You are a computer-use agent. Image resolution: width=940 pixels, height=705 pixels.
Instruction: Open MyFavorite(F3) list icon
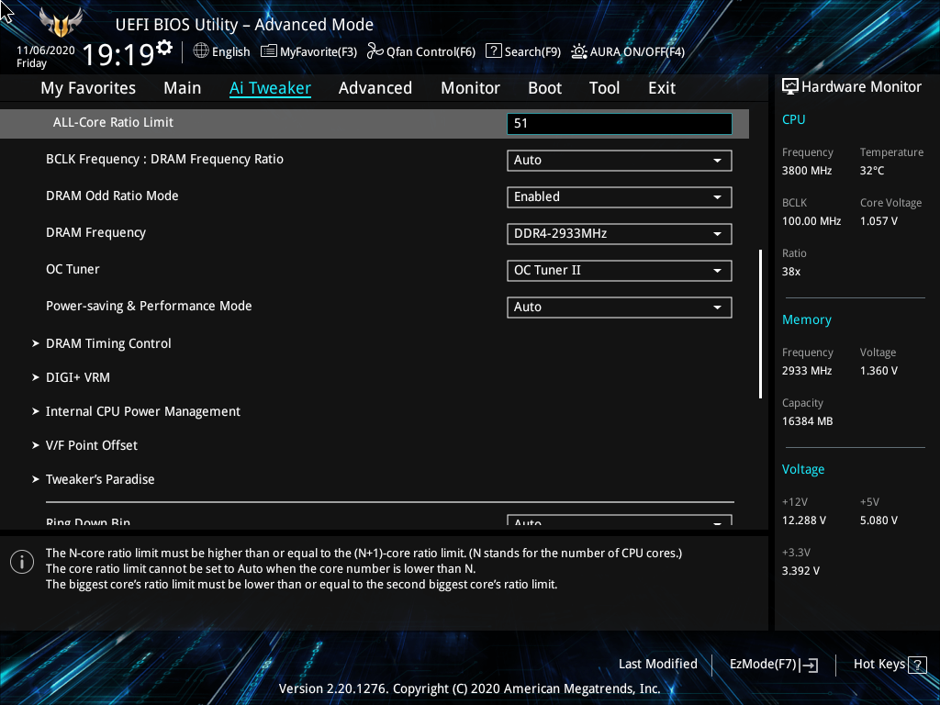[x=269, y=51]
